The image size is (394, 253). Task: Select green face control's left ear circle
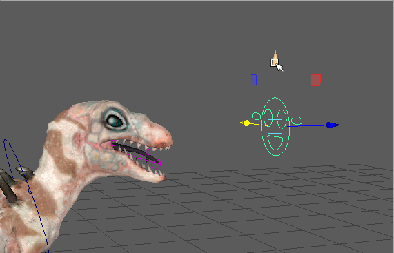click(x=257, y=117)
